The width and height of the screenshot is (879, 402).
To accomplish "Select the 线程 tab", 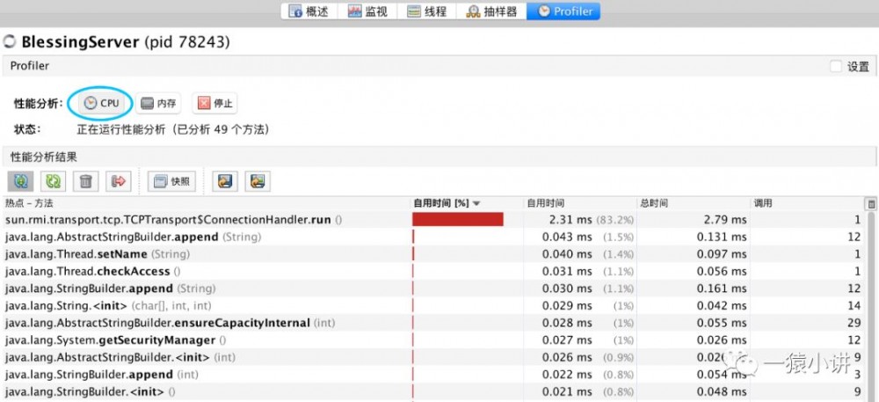I will point(426,11).
